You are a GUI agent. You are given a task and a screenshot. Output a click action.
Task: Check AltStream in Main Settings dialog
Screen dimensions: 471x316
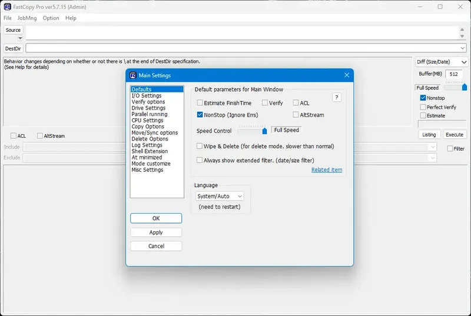[x=296, y=115]
